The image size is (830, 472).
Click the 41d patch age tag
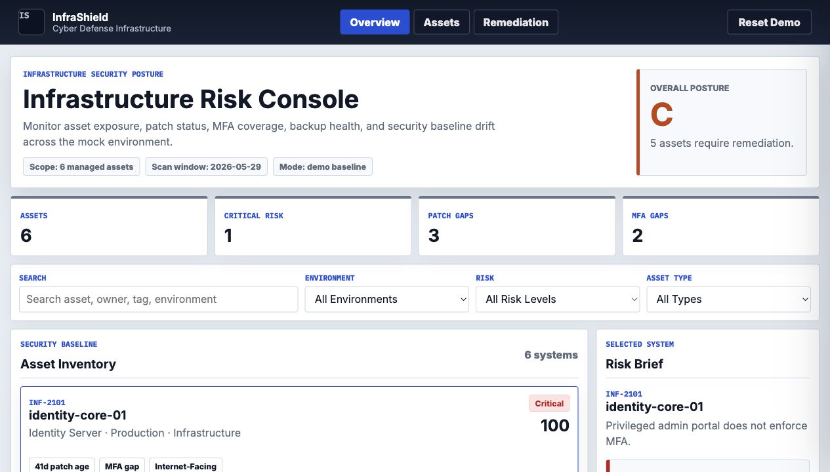pyautogui.click(x=62, y=466)
